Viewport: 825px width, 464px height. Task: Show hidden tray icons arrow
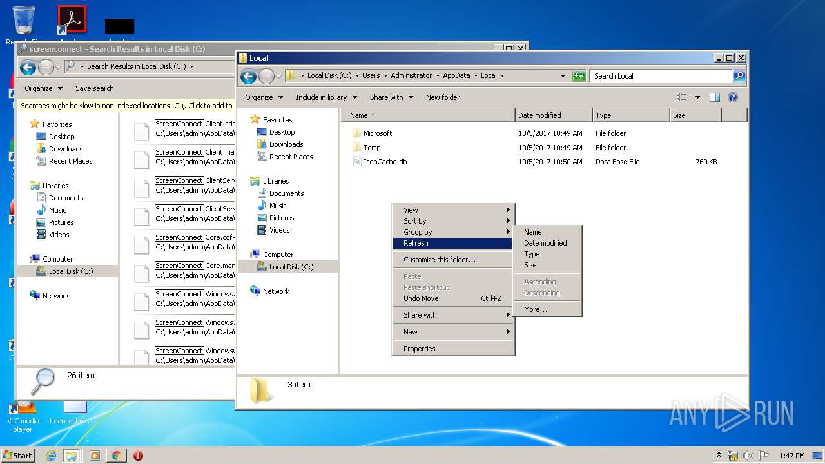[719, 455]
